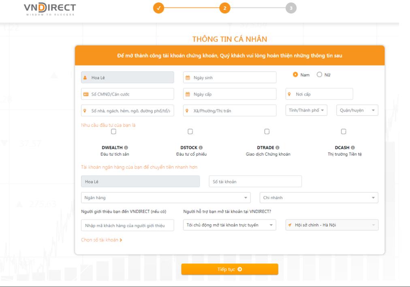This screenshot has width=410, height=287.
Task: Click the Ngày sinh input field
Action: coord(230,77)
